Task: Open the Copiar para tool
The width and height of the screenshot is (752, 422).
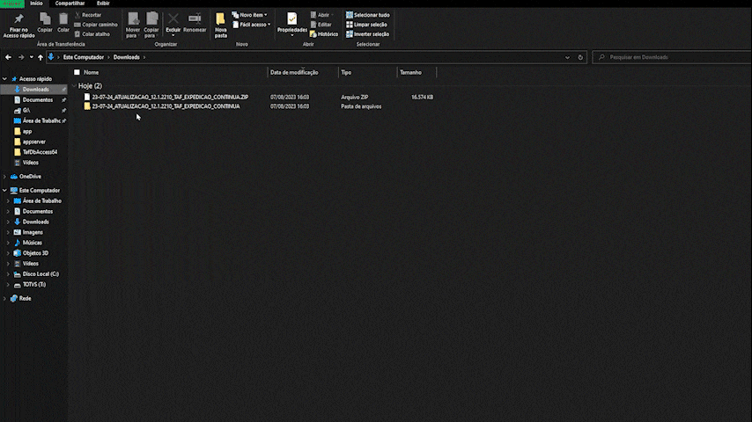Action: (151, 25)
